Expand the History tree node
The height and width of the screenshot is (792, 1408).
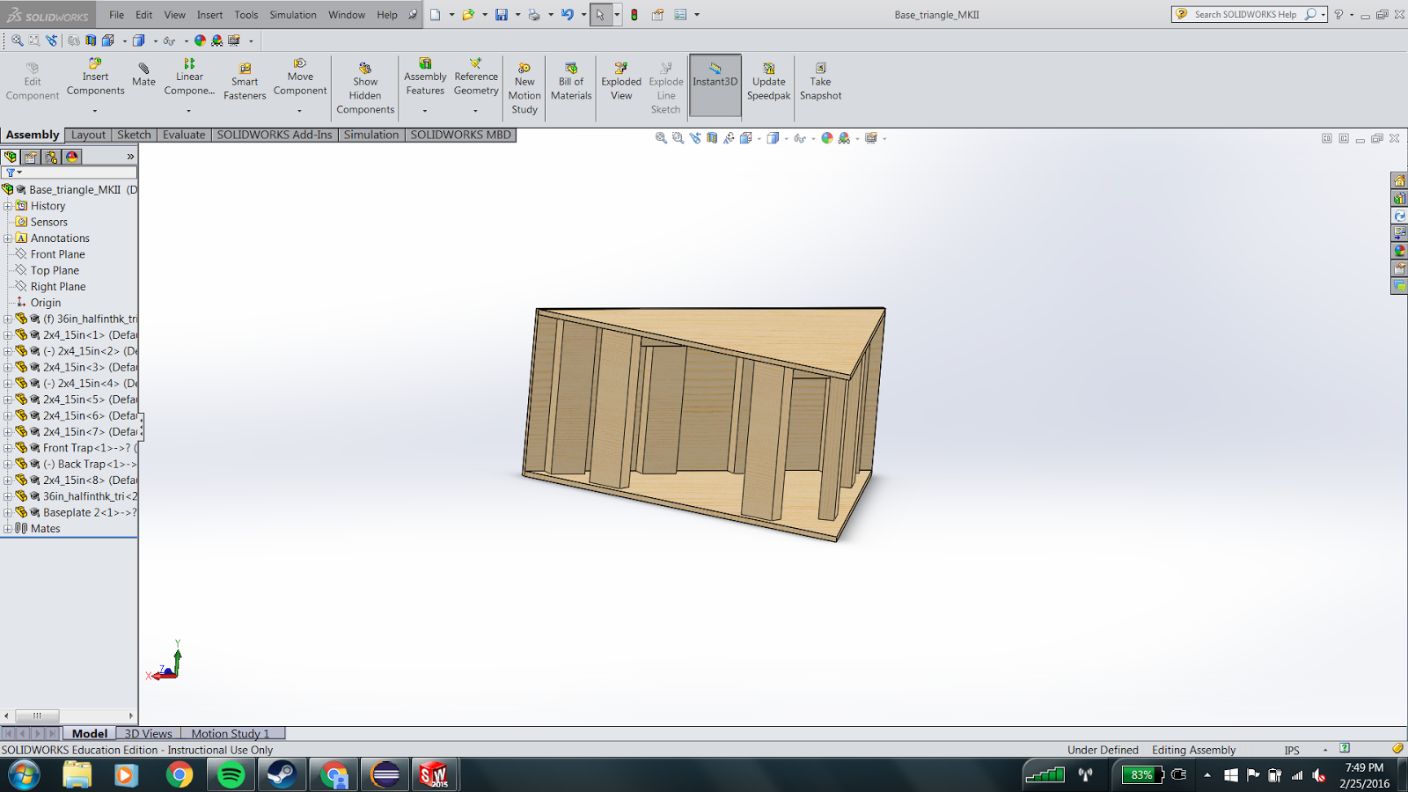point(8,206)
